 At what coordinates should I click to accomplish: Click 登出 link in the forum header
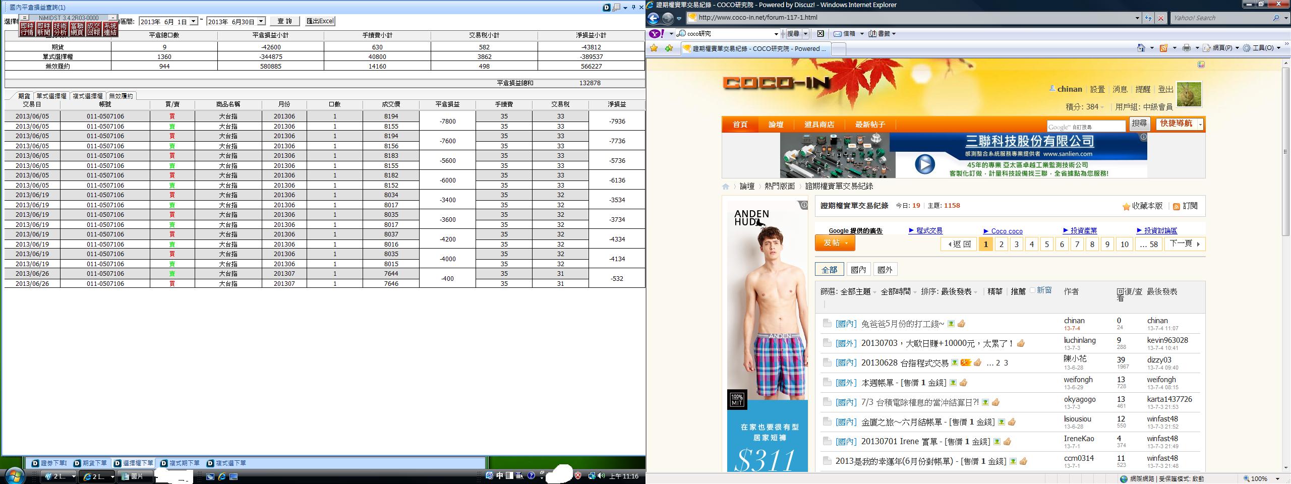tap(1165, 89)
